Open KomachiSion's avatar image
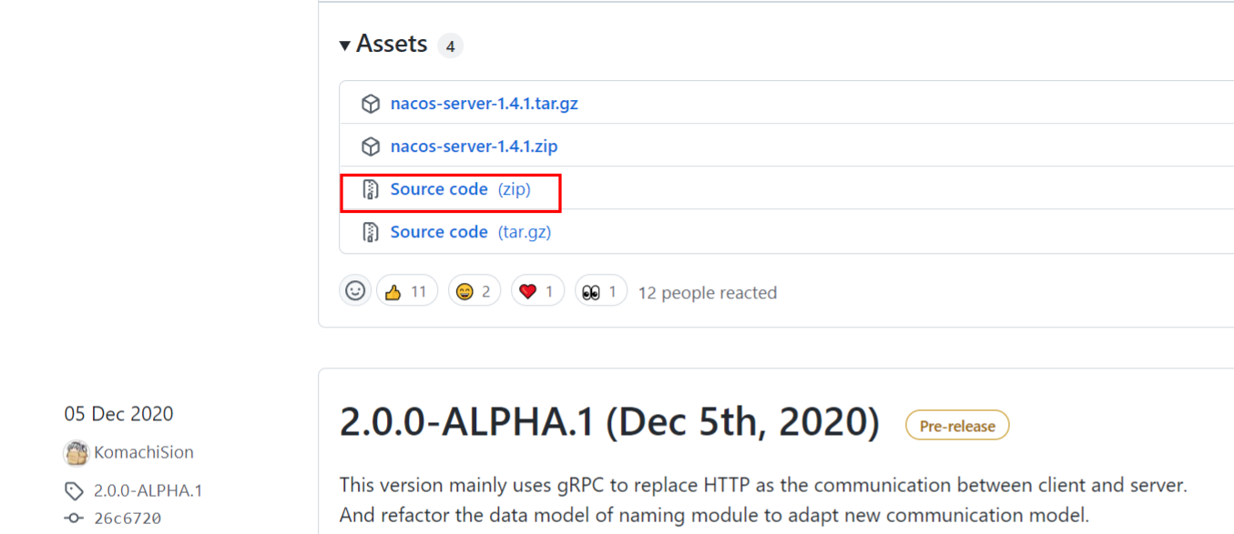 76,453
